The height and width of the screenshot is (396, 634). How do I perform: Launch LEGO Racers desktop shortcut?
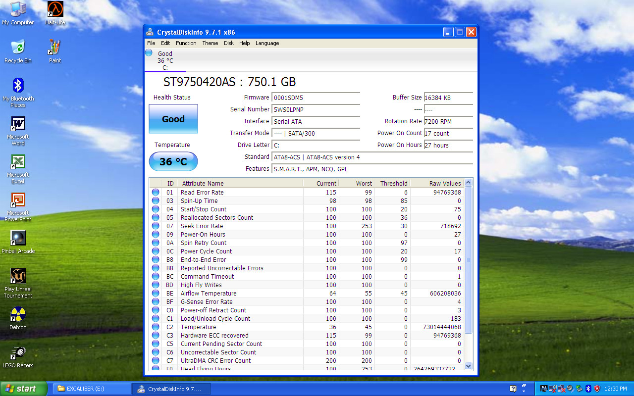[x=18, y=356]
